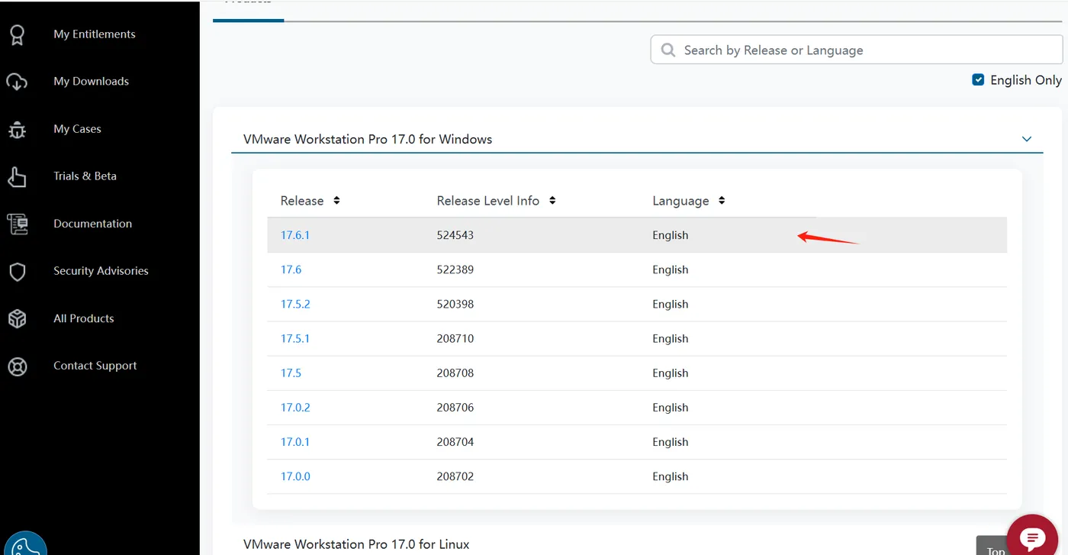Click the Trials & Beta hand icon
This screenshot has height=555, width=1068.
pyautogui.click(x=17, y=177)
